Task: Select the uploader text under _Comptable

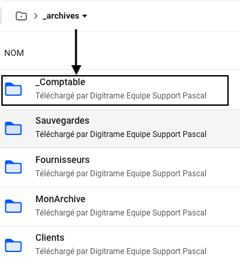Action: (x=121, y=96)
